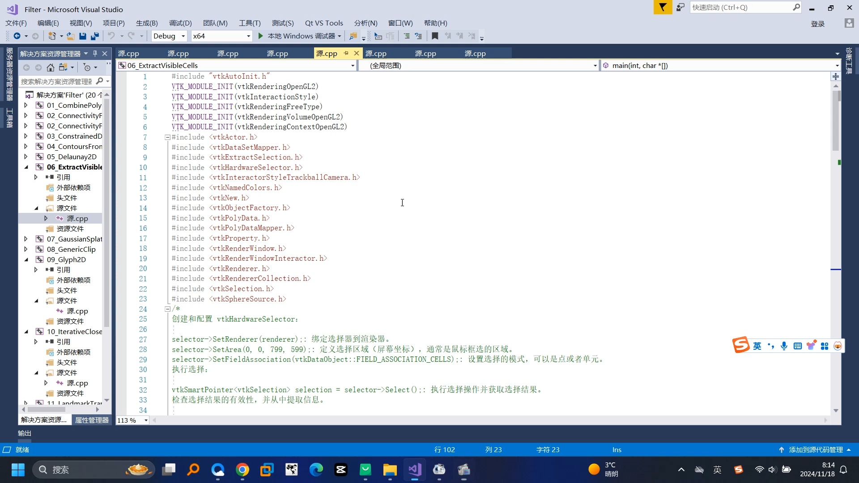Undo the last edit
This screenshot has width=859, height=483.
111,36
